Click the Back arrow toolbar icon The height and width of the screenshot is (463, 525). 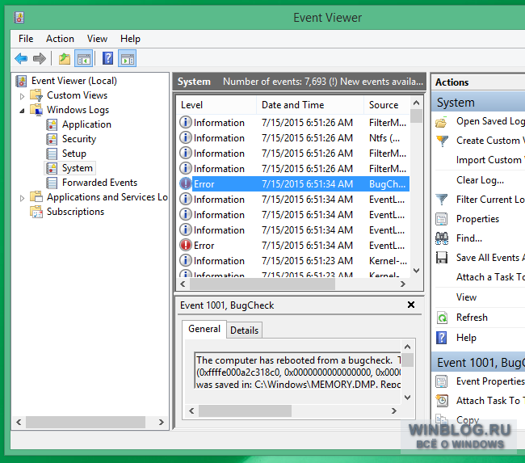coord(21,59)
